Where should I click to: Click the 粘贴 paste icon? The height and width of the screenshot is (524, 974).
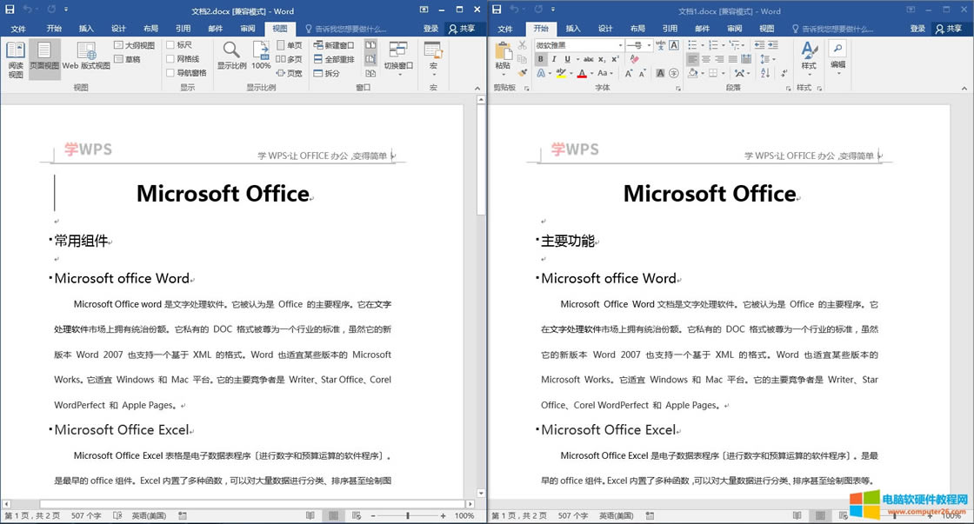coord(503,56)
